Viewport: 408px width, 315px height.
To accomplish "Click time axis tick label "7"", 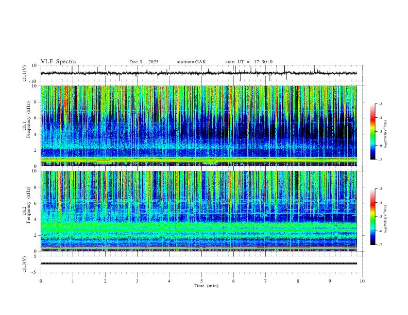I will pyautogui.click(x=266, y=281).
